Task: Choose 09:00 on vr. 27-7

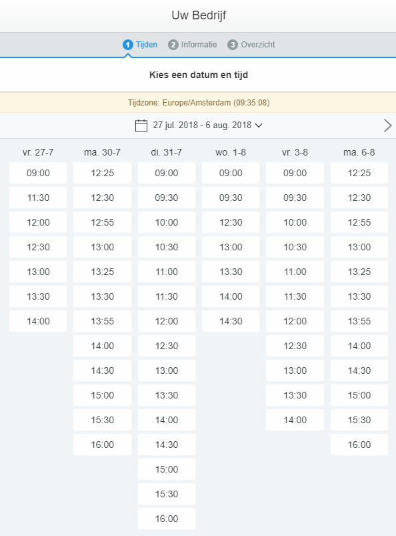Action: pos(38,173)
